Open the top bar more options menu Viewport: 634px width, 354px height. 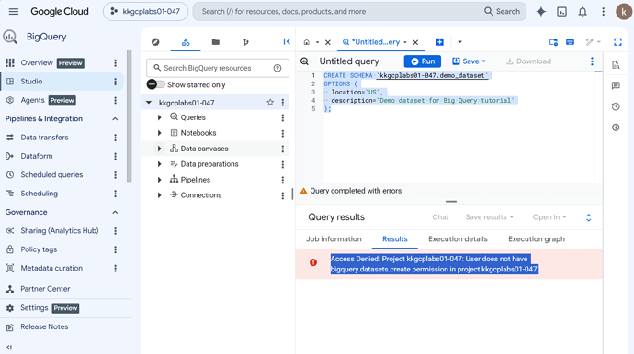point(603,12)
